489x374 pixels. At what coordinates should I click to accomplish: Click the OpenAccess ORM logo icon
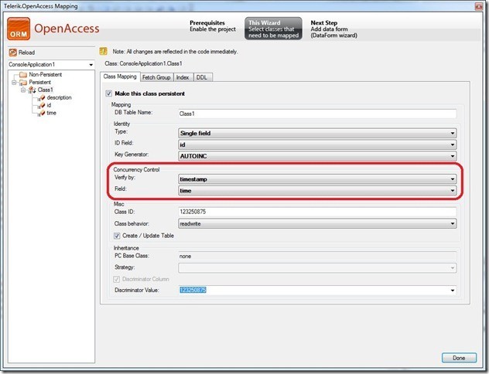click(x=19, y=29)
